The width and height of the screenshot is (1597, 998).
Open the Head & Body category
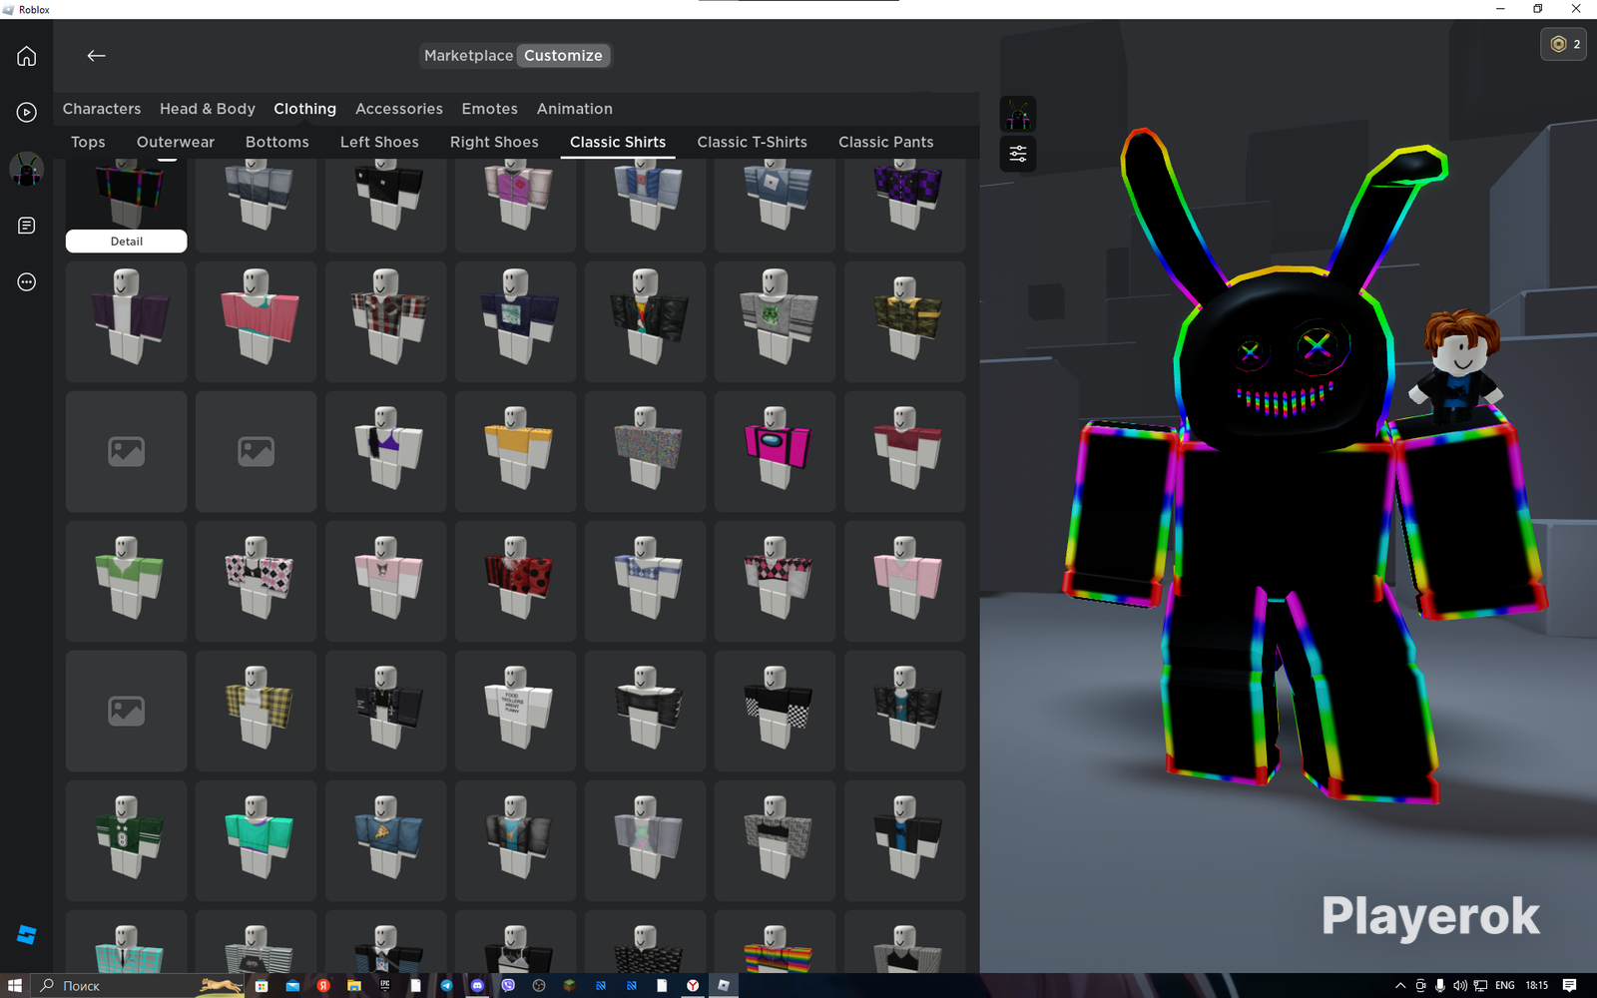click(x=208, y=109)
